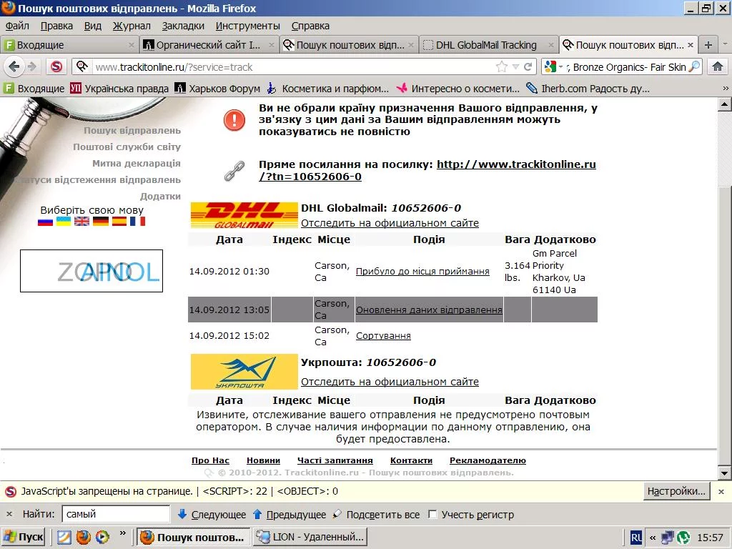732x549 pixels.
Task: Click the DHL Globalmail logo
Action: click(244, 215)
